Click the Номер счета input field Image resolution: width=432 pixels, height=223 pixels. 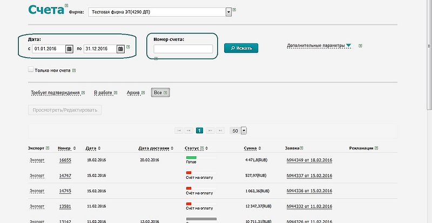point(183,49)
